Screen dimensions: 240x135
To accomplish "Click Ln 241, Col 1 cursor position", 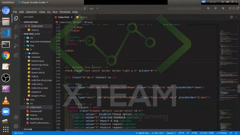I will pos(157,133).
